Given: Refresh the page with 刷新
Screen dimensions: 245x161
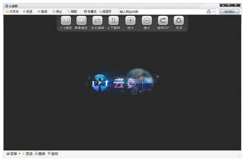Looking at the screenshot, I should (x=72, y=11).
